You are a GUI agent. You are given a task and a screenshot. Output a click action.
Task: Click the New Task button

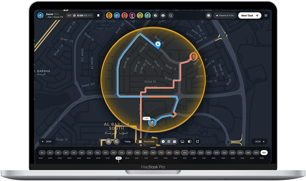[x=249, y=15]
